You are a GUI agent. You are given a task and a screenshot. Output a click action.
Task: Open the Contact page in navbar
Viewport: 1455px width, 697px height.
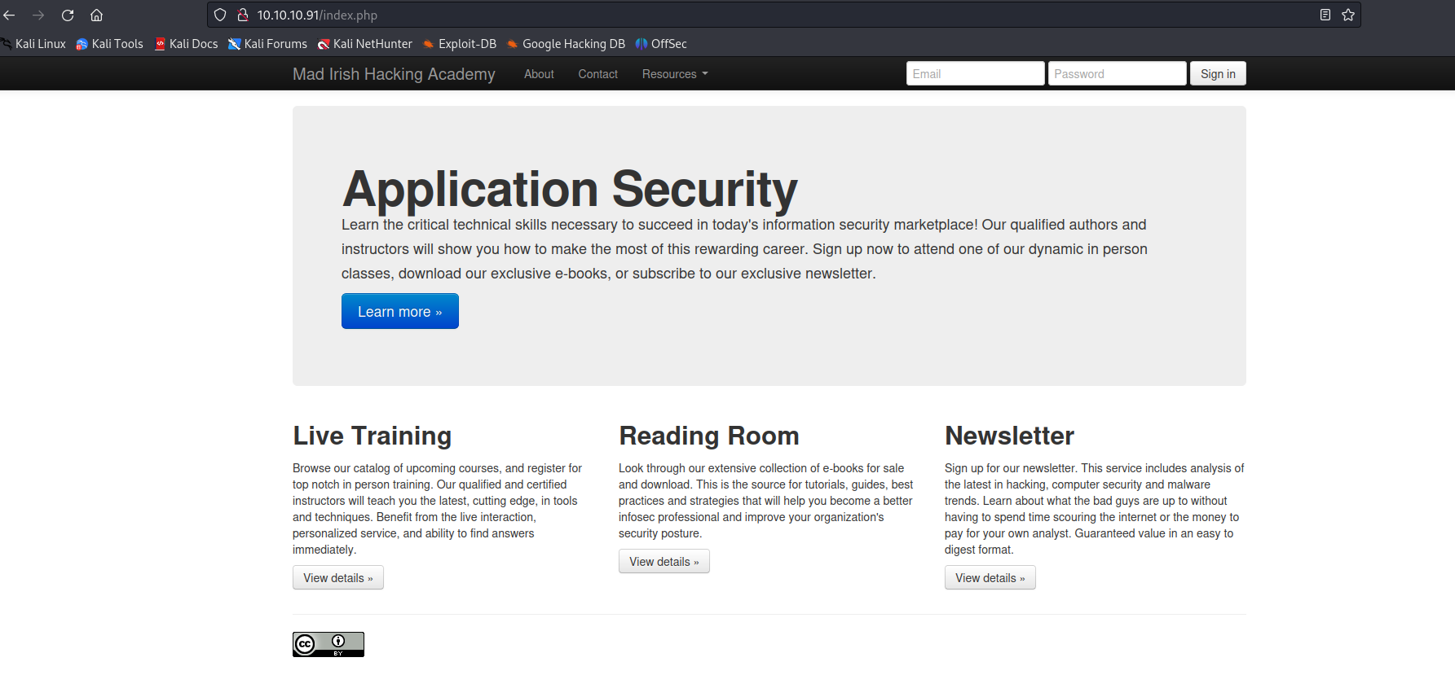[598, 74]
